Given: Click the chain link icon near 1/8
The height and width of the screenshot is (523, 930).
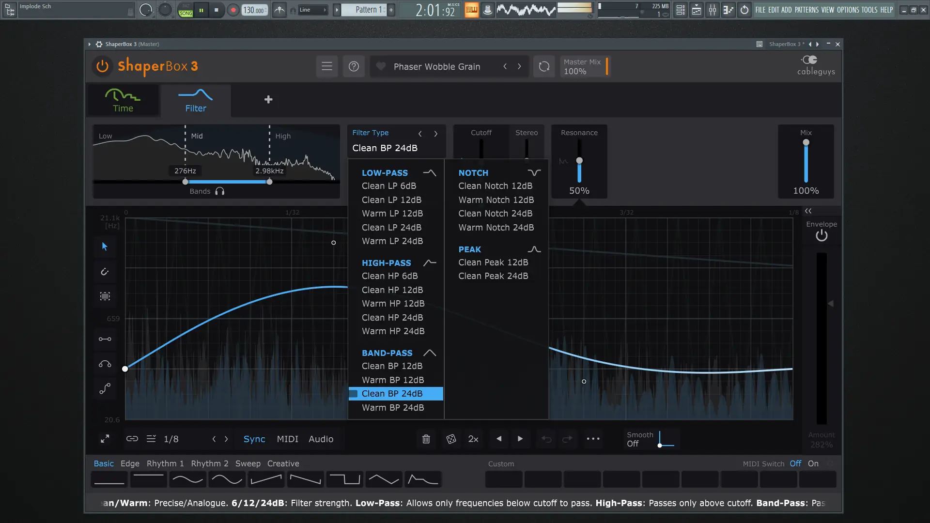Looking at the screenshot, I should pos(131,439).
